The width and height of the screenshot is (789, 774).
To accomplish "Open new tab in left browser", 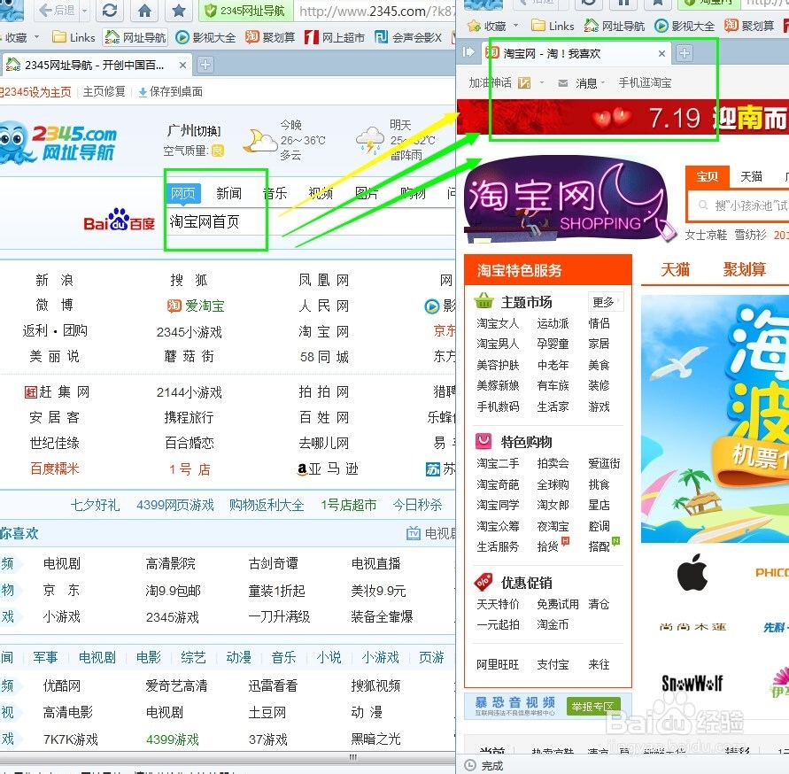I will [x=205, y=65].
